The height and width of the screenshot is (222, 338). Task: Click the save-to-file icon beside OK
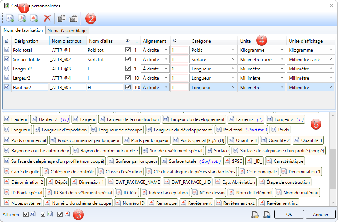pos(267,214)
